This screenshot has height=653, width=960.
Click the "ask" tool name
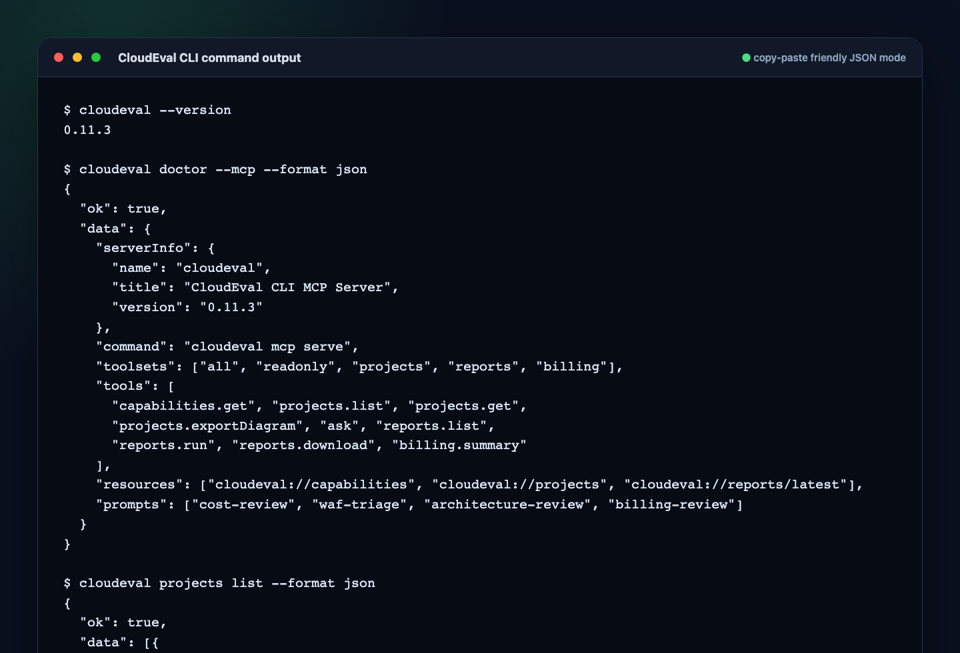pyautogui.click(x=339, y=426)
